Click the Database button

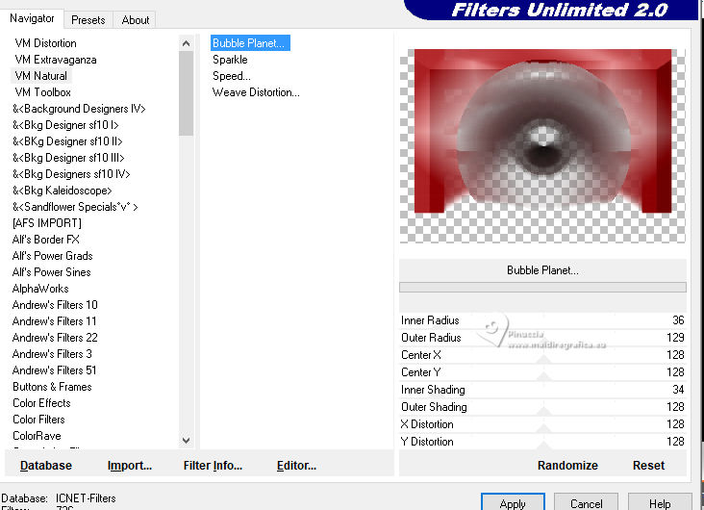[46, 466]
